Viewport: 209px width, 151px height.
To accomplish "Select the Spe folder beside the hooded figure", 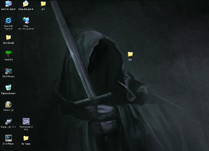I will coord(130,54).
